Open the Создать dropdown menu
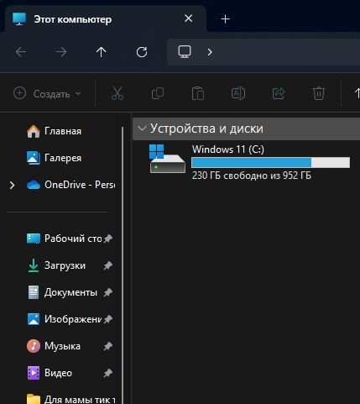This screenshot has height=404, width=360. [x=47, y=93]
